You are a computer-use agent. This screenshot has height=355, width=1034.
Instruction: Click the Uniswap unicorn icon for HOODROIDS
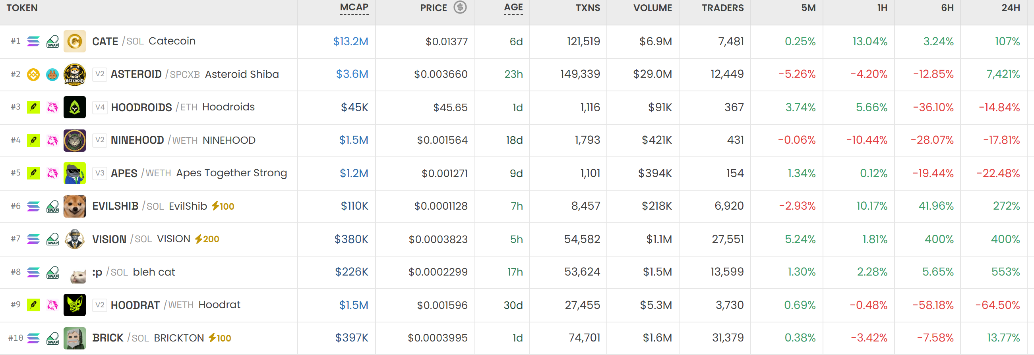pyautogui.click(x=52, y=107)
